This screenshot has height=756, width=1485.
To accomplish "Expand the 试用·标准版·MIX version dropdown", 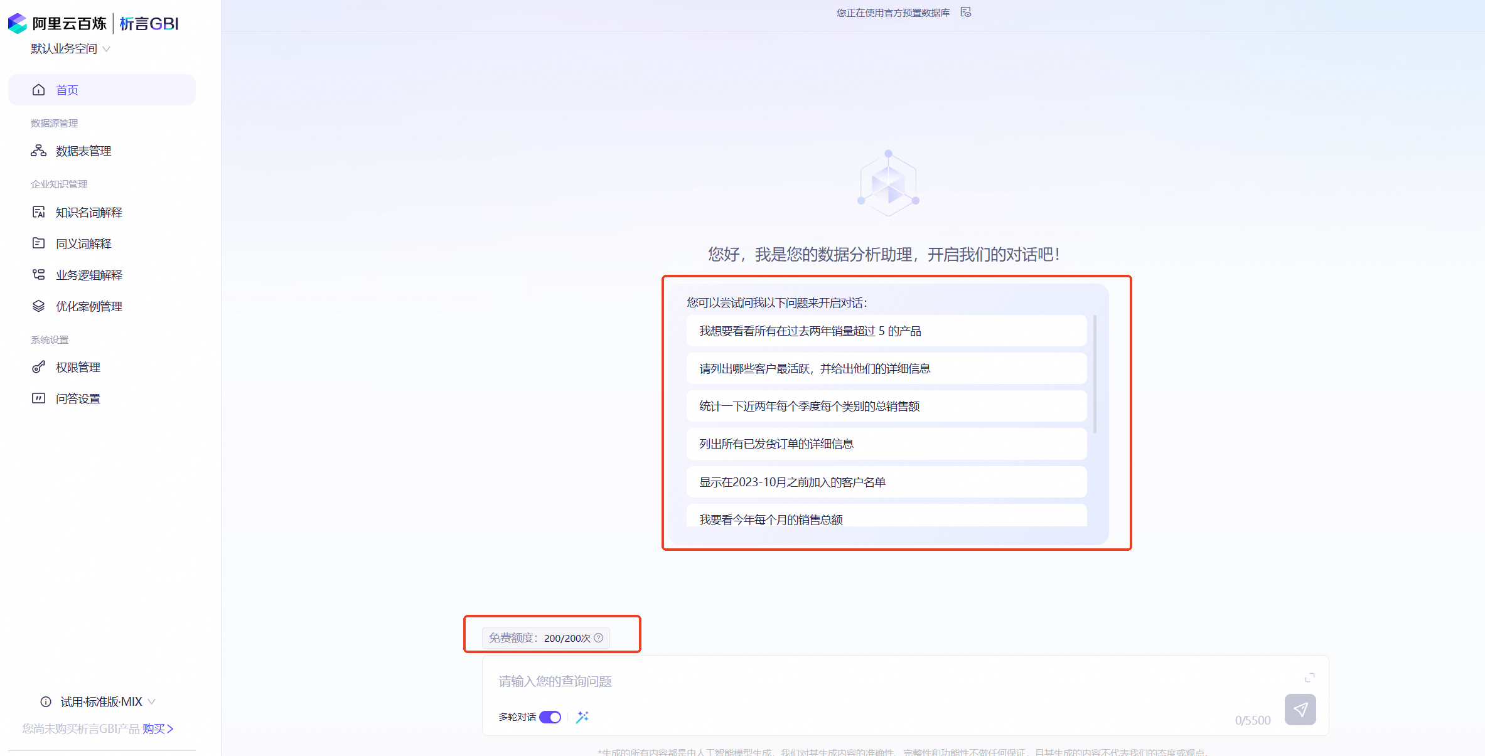I will pyautogui.click(x=151, y=701).
